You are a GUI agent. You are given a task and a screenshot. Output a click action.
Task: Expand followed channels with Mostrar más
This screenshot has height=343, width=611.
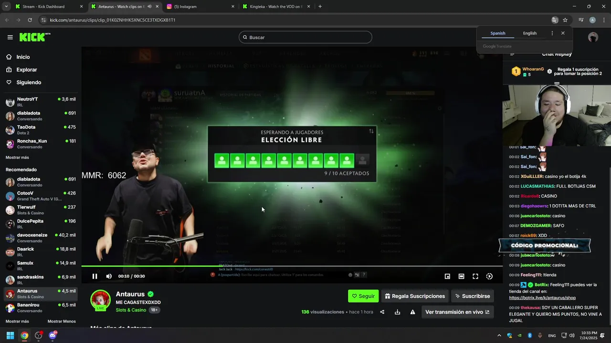(x=17, y=158)
